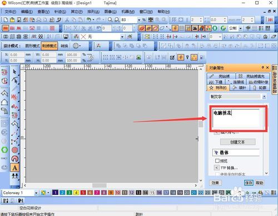Open the 图像(G) menu
The image size is (278, 216).
111,12
